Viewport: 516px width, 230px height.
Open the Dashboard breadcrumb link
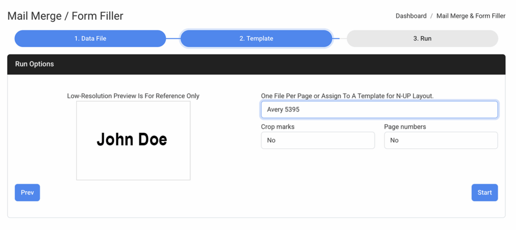(411, 16)
